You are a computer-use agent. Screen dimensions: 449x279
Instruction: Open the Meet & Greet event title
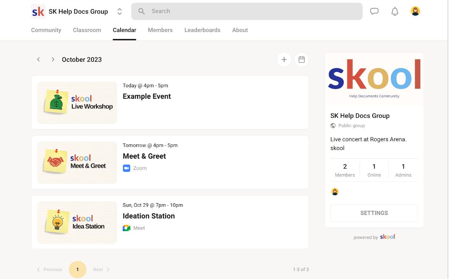(x=144, y=156)
